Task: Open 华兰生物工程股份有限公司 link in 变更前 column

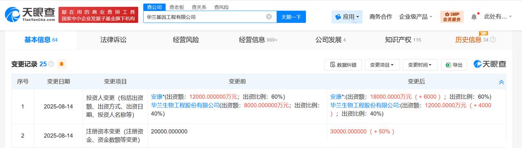Action: click(185, 105)
